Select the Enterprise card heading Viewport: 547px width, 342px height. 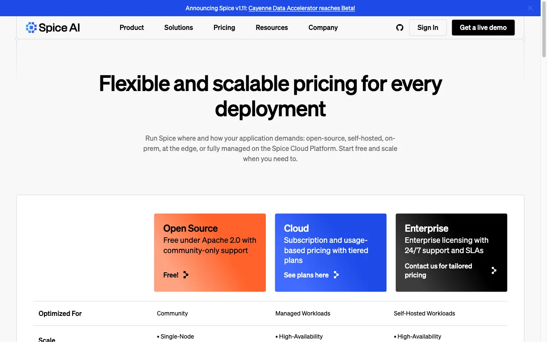[x=426, y=228]
